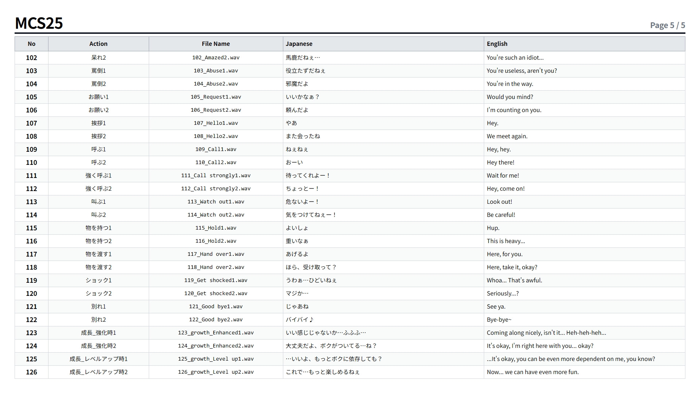This screenshot has height=393, width=700.
Task: Click the text Seriously...?
Action: (503, 293)
